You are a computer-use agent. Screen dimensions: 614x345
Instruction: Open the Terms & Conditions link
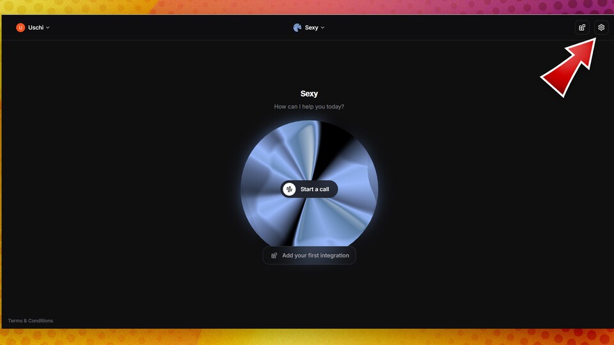31,321
